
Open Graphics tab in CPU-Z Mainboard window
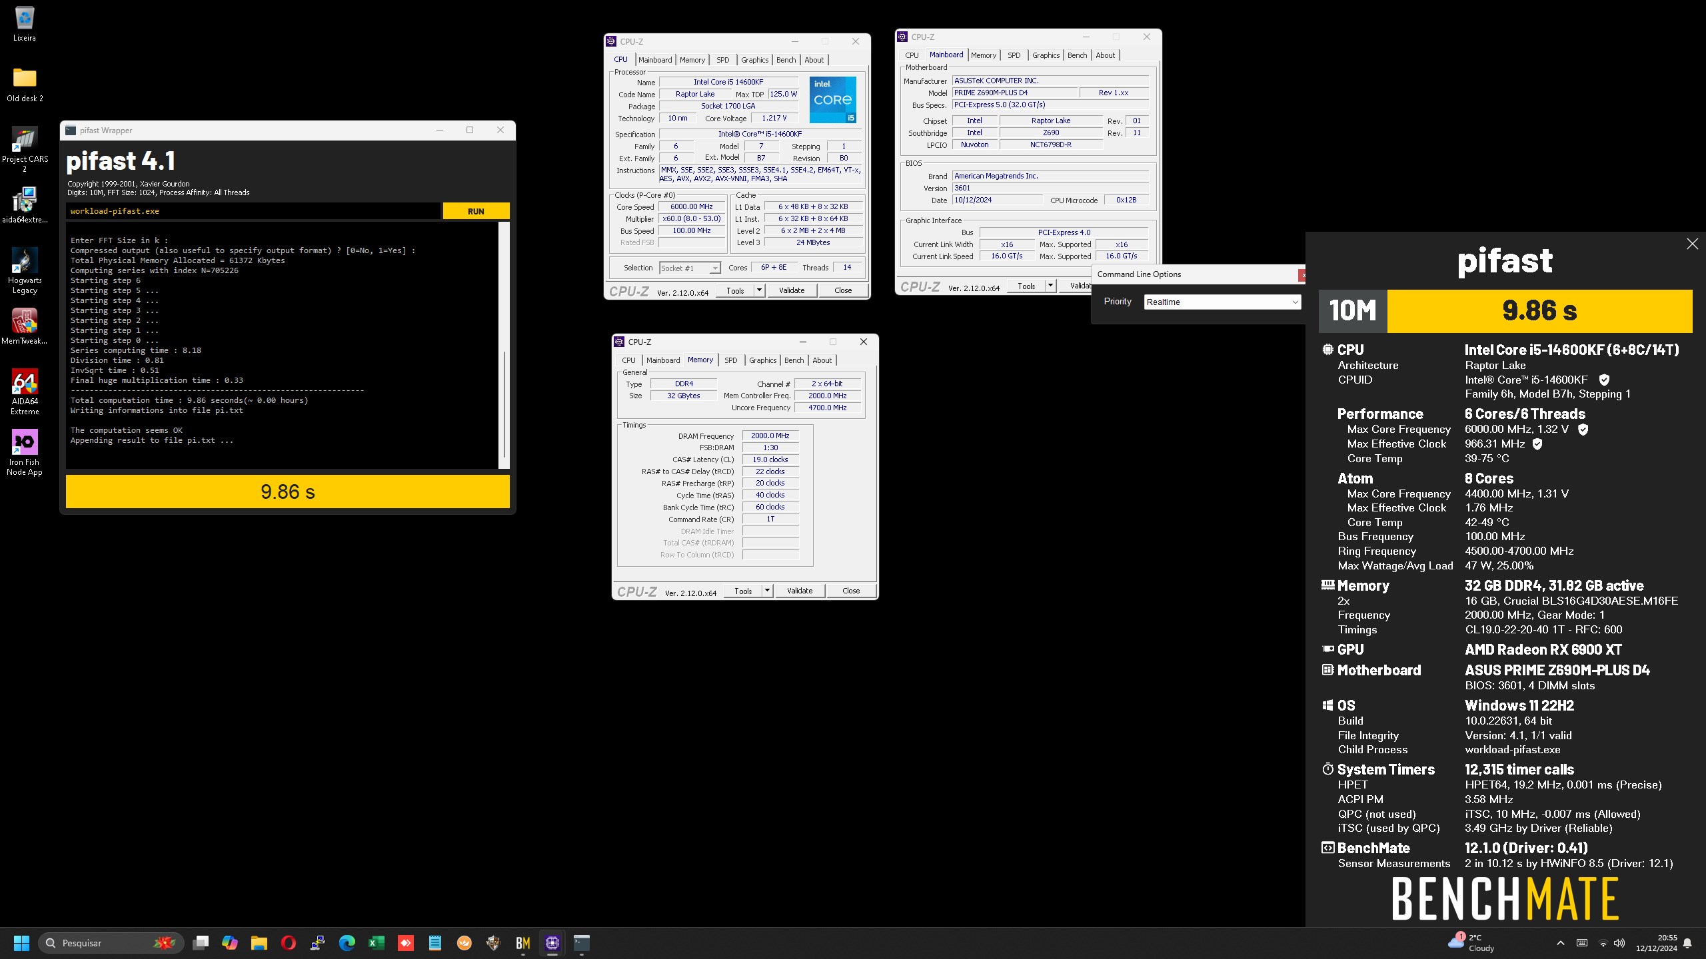coord(1046,55)
